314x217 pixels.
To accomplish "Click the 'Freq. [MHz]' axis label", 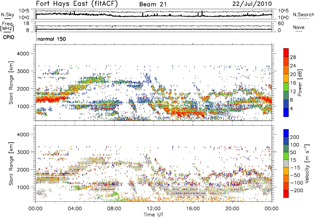I will tap(7, 26).
